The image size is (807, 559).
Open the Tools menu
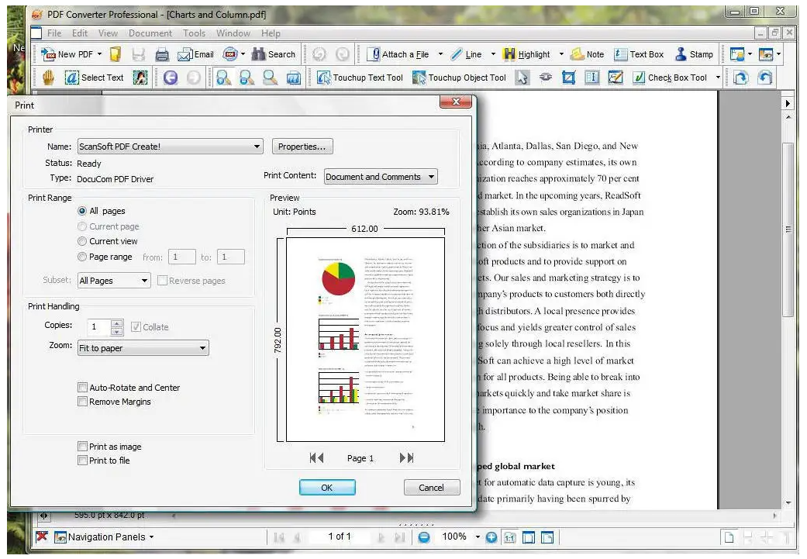point(194,33)
